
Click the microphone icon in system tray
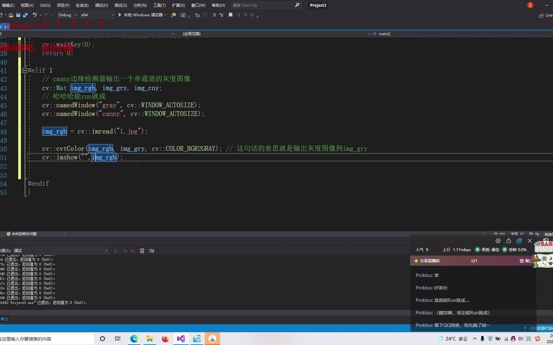pyautogui.click(x=482, y=339)
